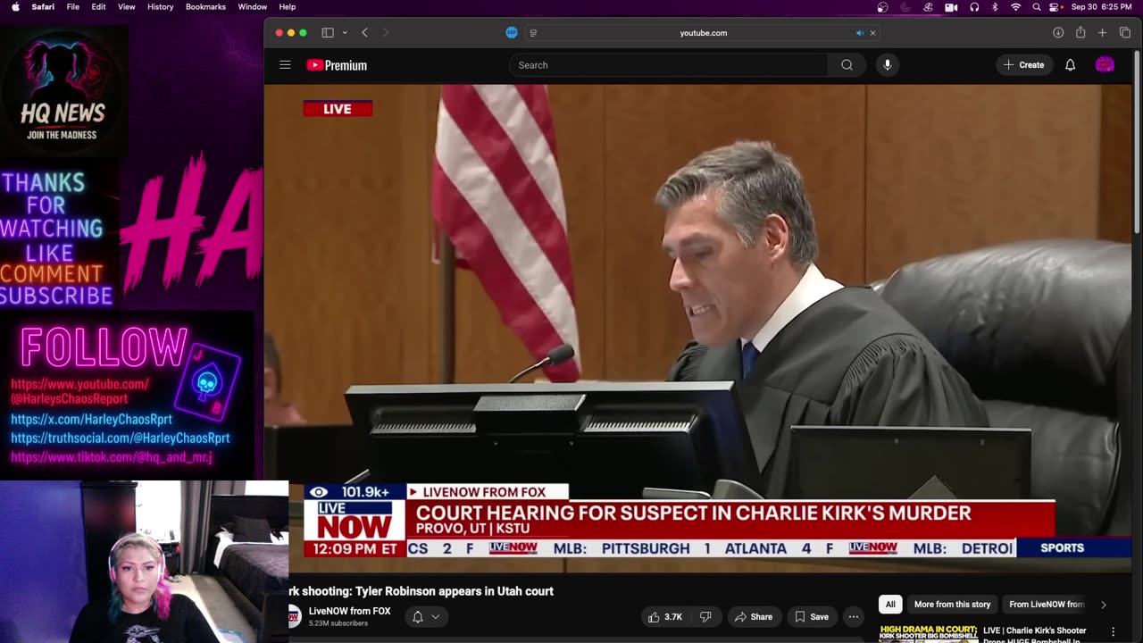Open the Apple menu

(15, 6)
